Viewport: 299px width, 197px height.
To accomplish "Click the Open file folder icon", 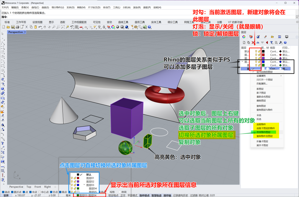I will point(8,27).
